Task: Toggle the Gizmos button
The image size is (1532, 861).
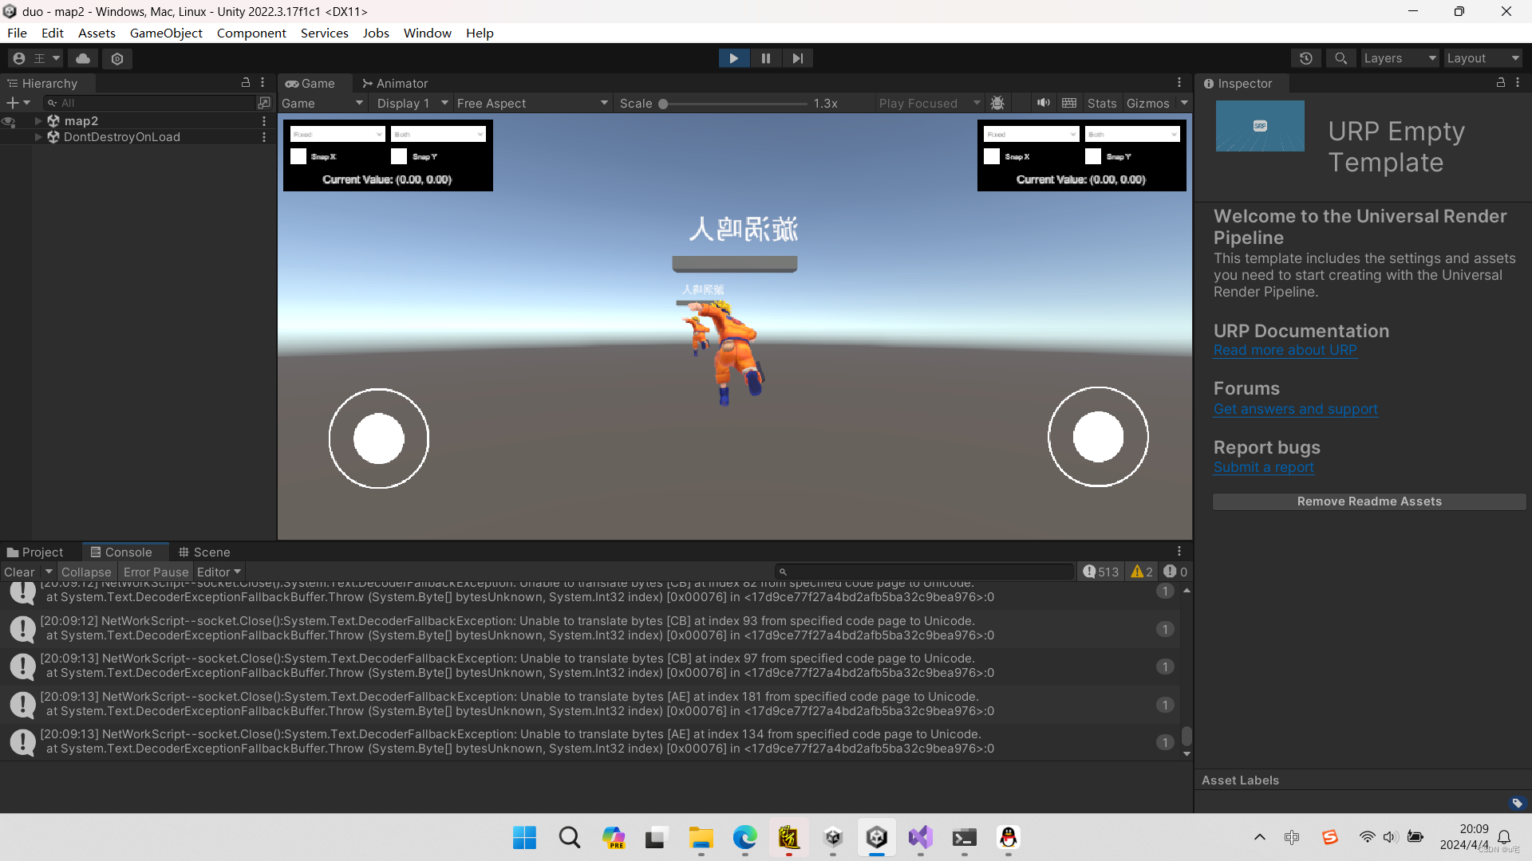Action: pyautogui.click(x=1148, y=103)
